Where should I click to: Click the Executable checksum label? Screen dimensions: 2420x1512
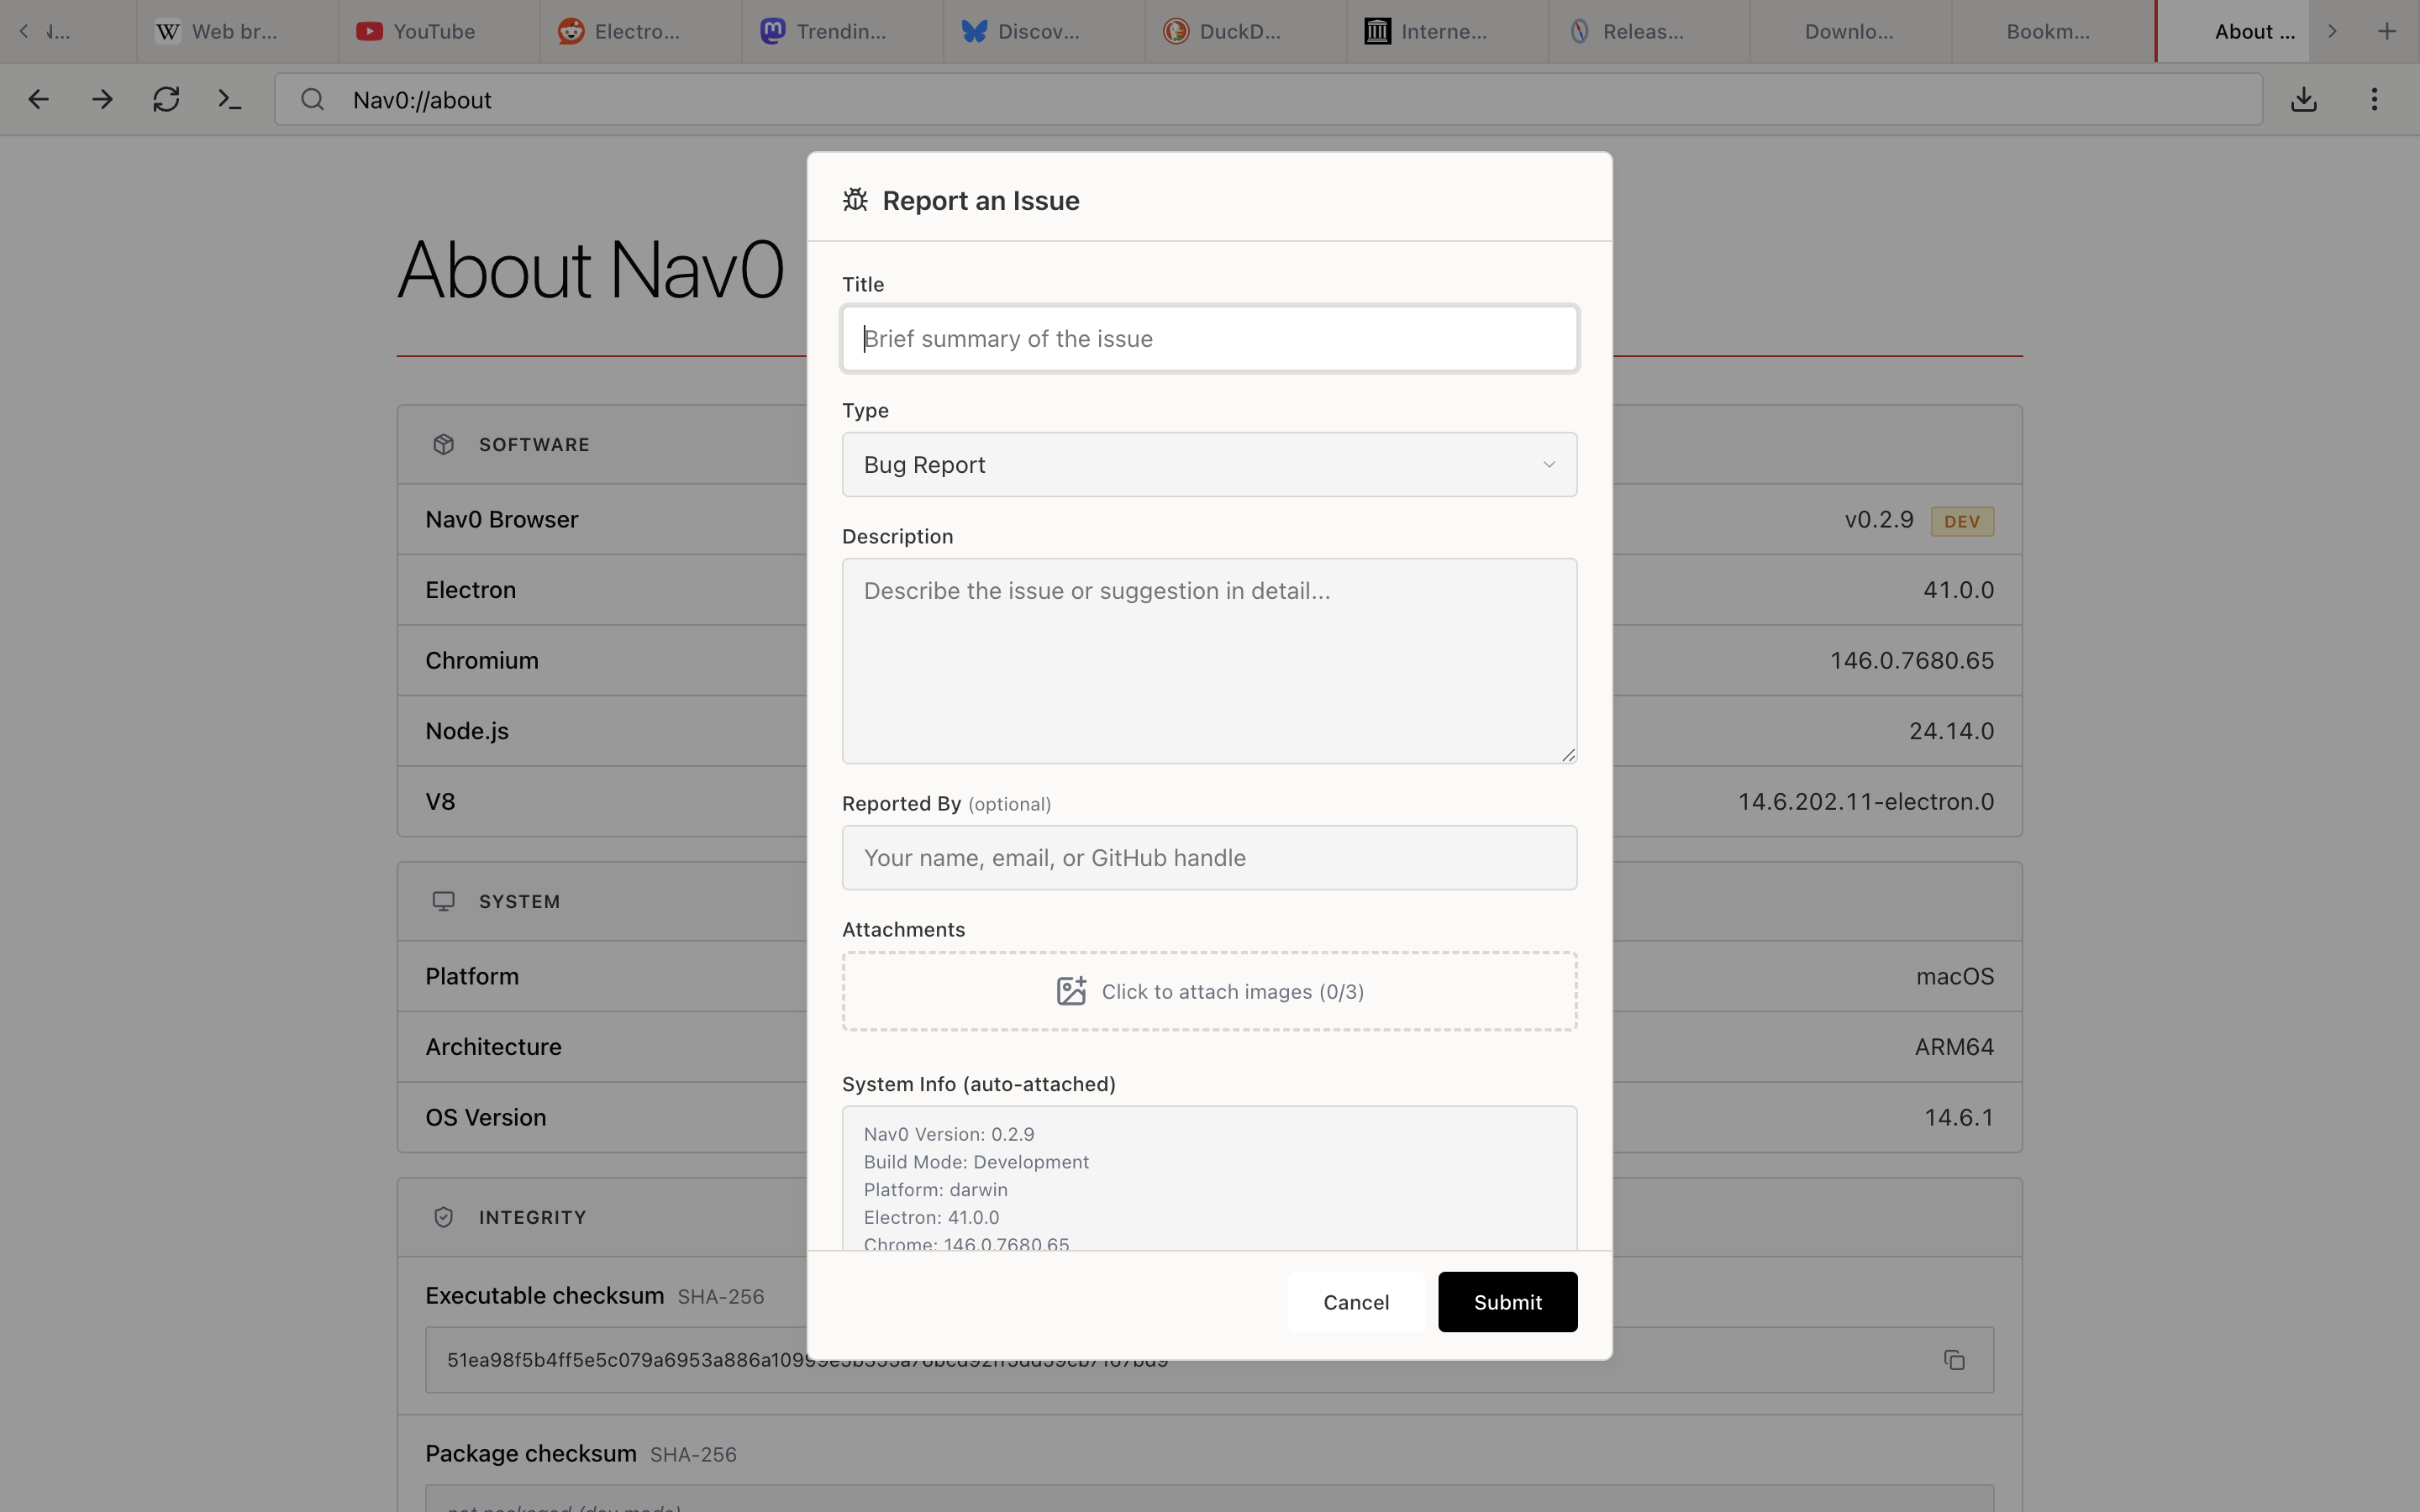tap(545, 1295)
